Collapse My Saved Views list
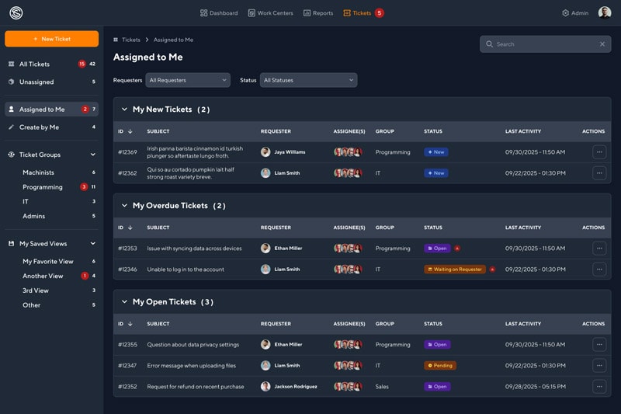 (93, 244)
